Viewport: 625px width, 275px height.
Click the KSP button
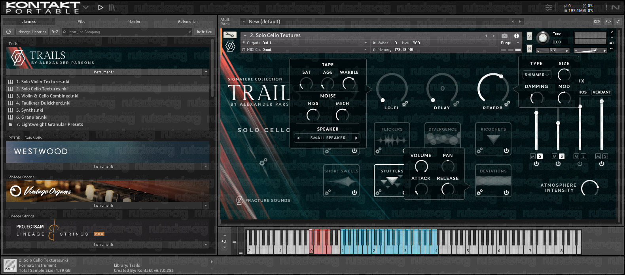click(x=597, y=21)
